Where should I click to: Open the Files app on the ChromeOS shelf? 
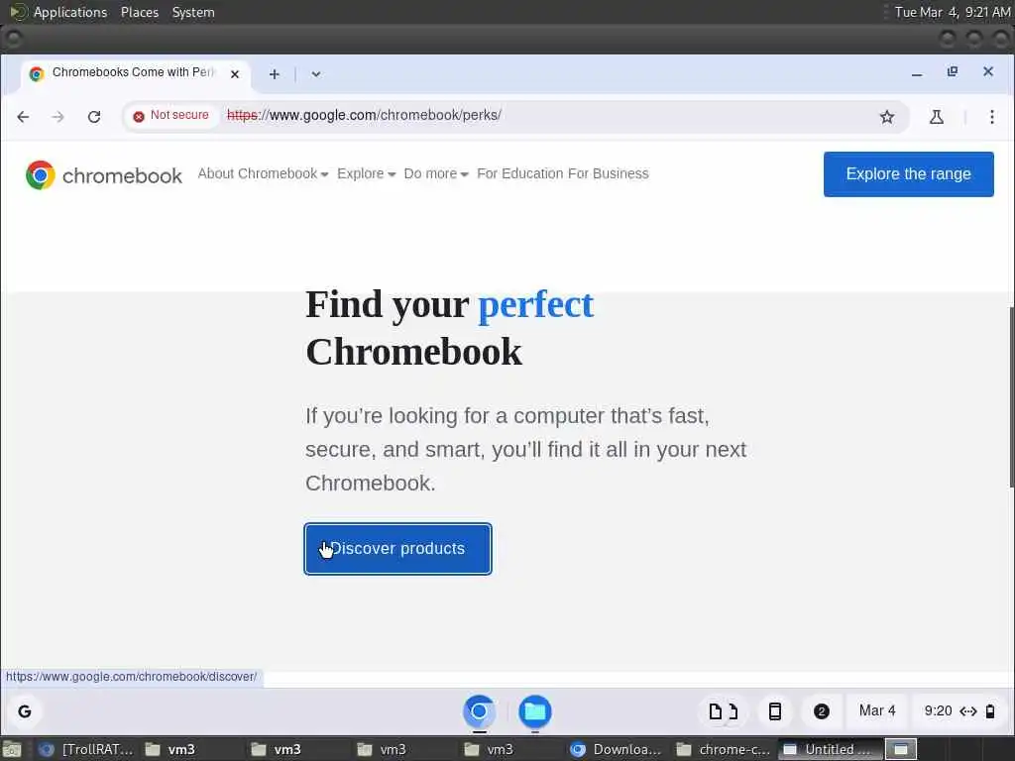point(534,711)
